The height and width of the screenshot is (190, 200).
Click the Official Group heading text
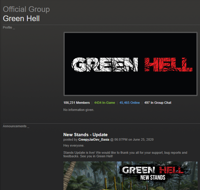[26, 9]
